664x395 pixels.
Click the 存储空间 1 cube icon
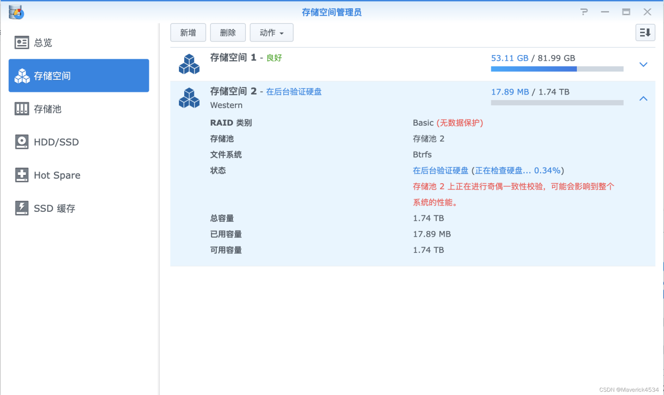[189, 64]
